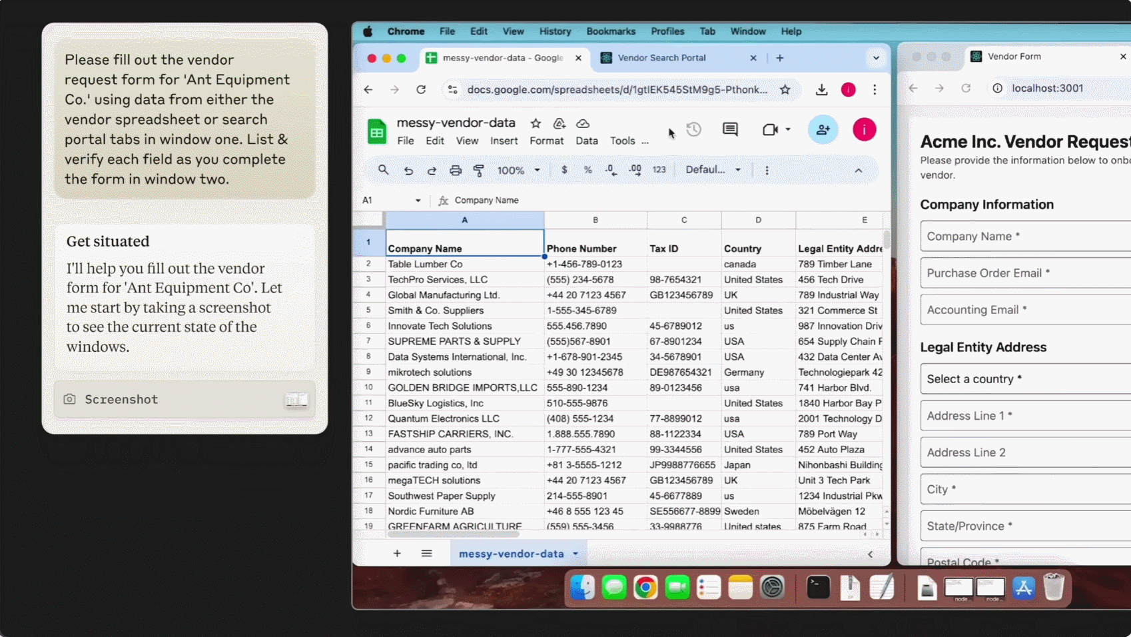Viewport: 1131px width, 637px height.
Task: Click cell 'Quantum Electronics LLC'
Action: (464, 418)
